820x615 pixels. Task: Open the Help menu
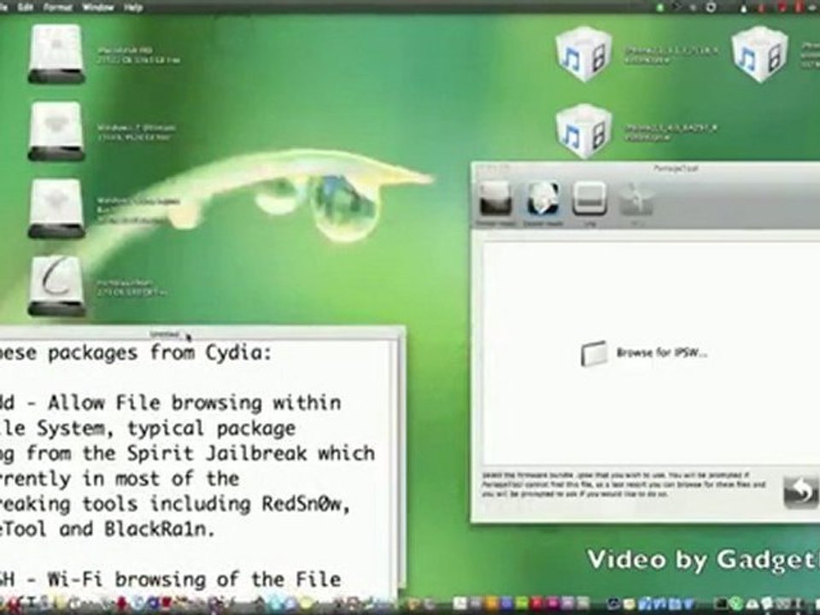[x=133, y=8]
